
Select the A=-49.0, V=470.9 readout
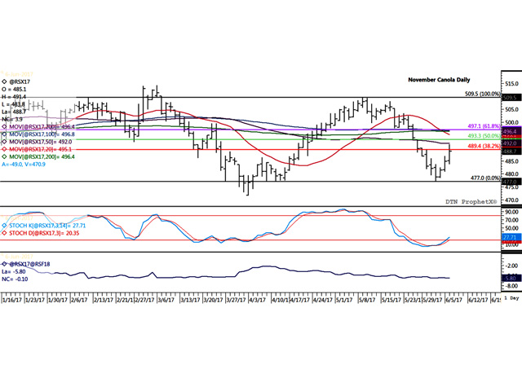pos(24,165)
